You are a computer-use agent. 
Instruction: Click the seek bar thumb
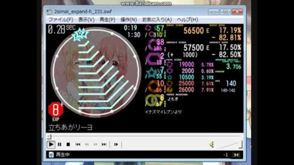[49, 137]
